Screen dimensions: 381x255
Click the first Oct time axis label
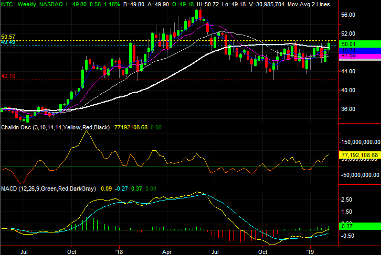coord(72,252)
